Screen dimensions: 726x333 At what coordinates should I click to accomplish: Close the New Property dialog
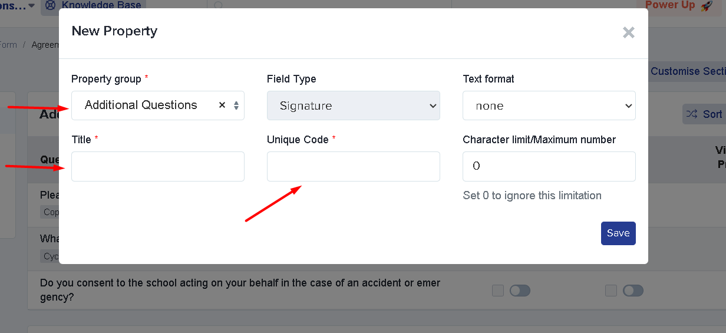(x=629, y=32)
